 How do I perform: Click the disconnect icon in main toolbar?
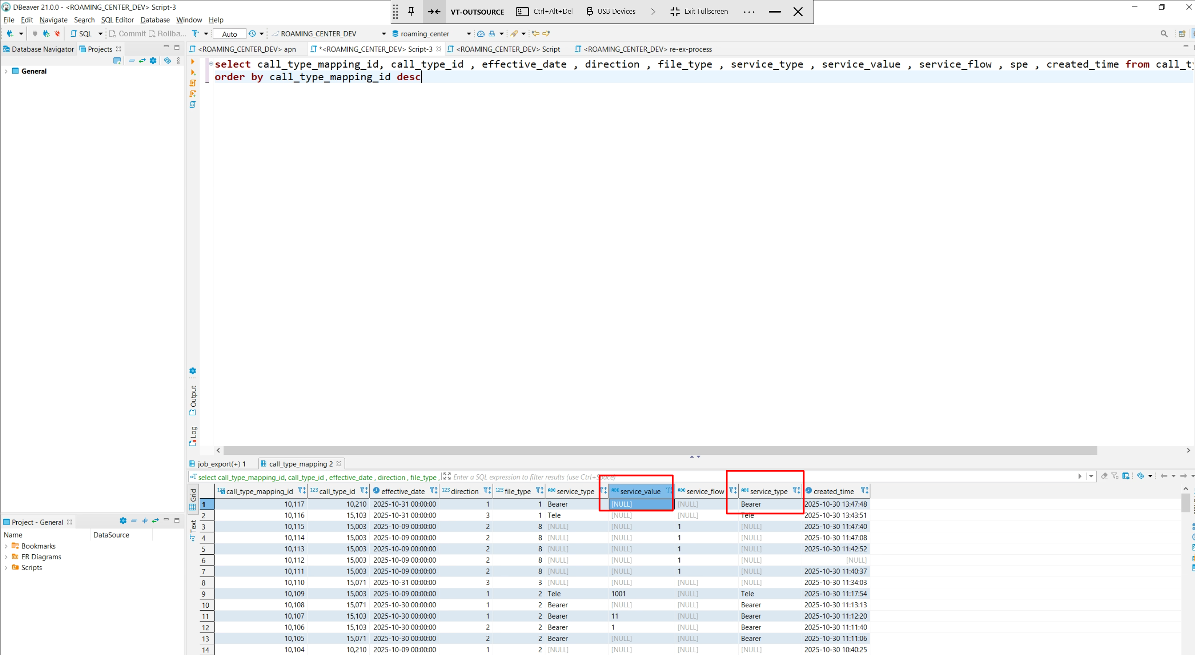coord(58,33)
